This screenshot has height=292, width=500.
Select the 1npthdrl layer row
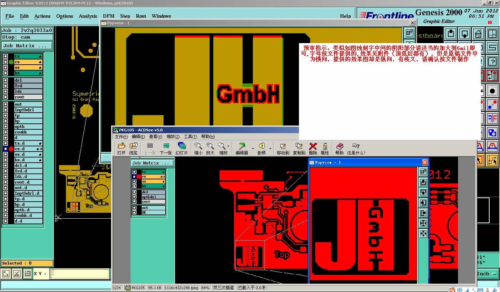click(28, 110)
